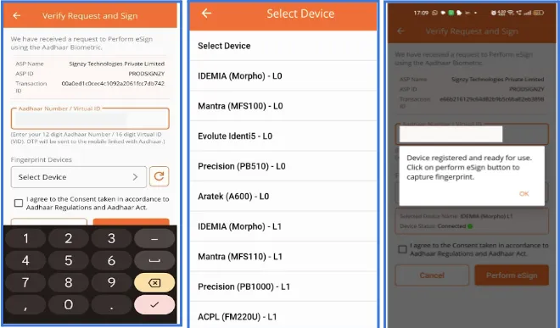Choose Mantra (MFS110) - L1 device
Screen dimensions: 560x328
click(x=283, y=256)
